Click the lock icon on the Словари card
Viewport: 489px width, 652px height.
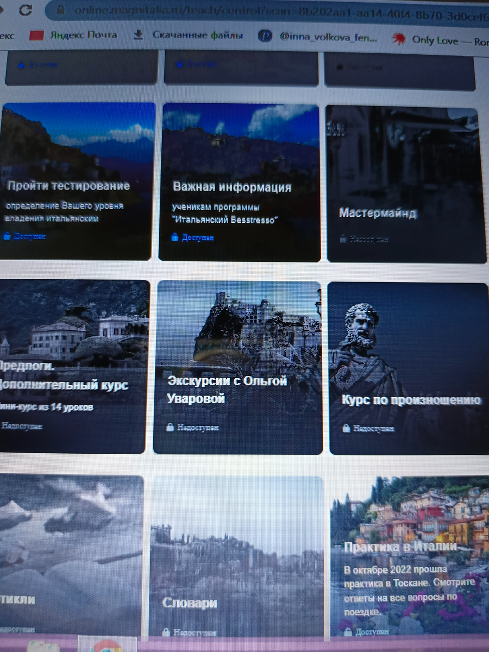(166, 632)
